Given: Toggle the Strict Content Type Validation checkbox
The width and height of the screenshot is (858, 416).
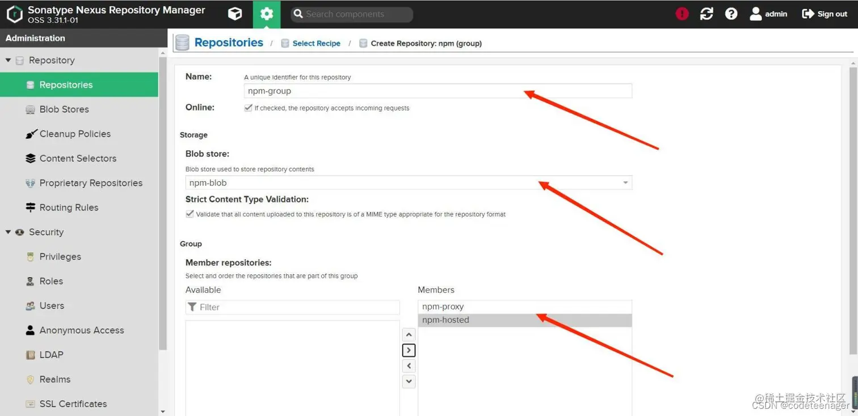Looking at the screenshot, I should (190, 214).
